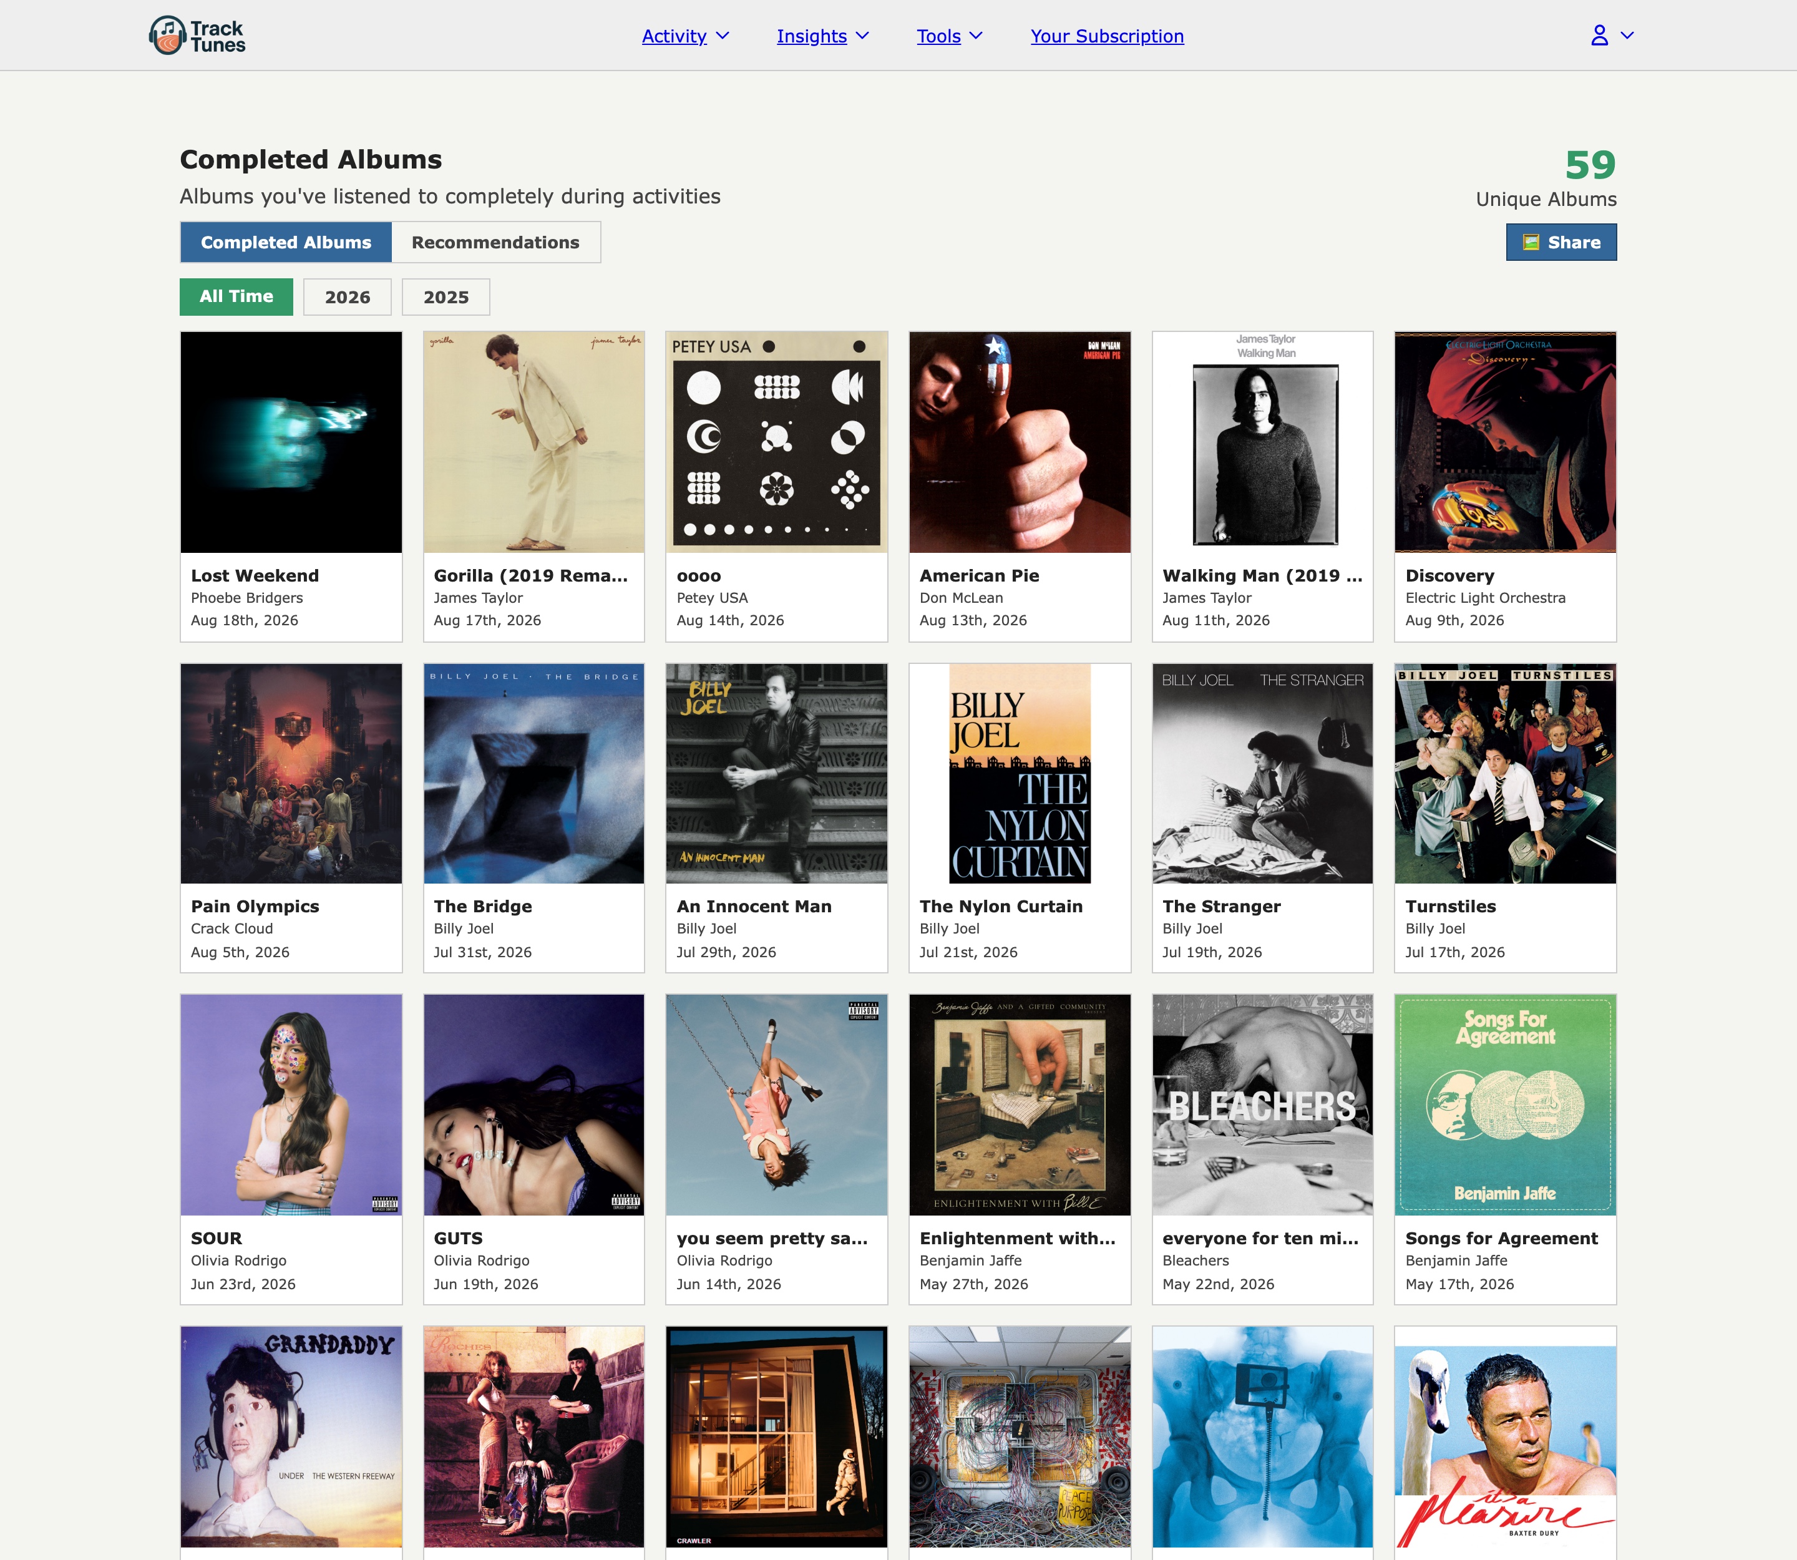Screen dimensions: 1797x1560
Task: Open the GUTS album cover
Action: (533, 1106)
